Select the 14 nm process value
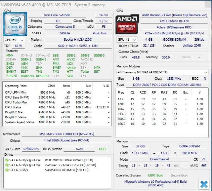212x191 pixels. pyautogui.click(x=104, y=15)
